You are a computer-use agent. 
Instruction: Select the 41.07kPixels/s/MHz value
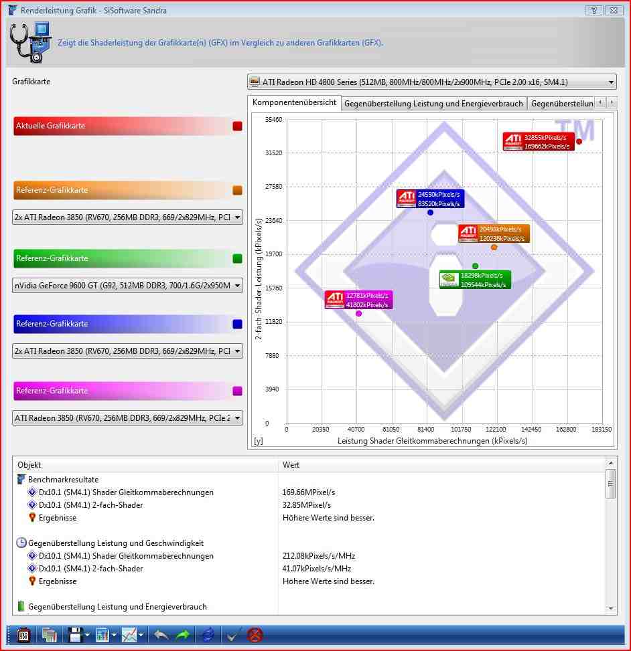tap(317, 569)
